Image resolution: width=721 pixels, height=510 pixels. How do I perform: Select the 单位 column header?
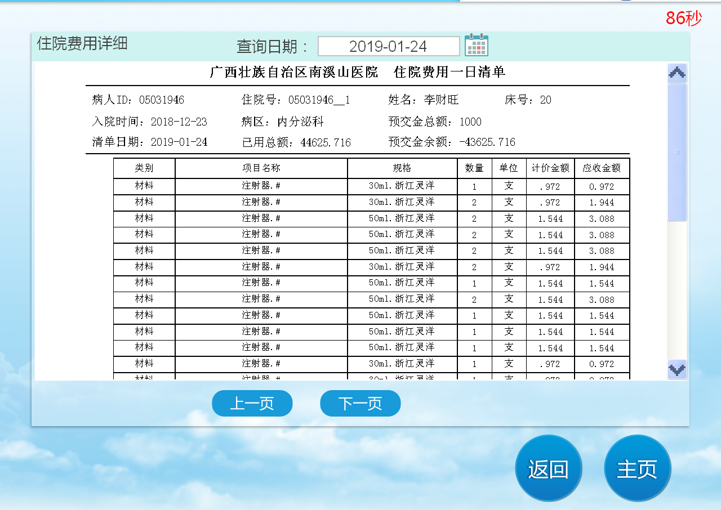[x=509, y=168]
